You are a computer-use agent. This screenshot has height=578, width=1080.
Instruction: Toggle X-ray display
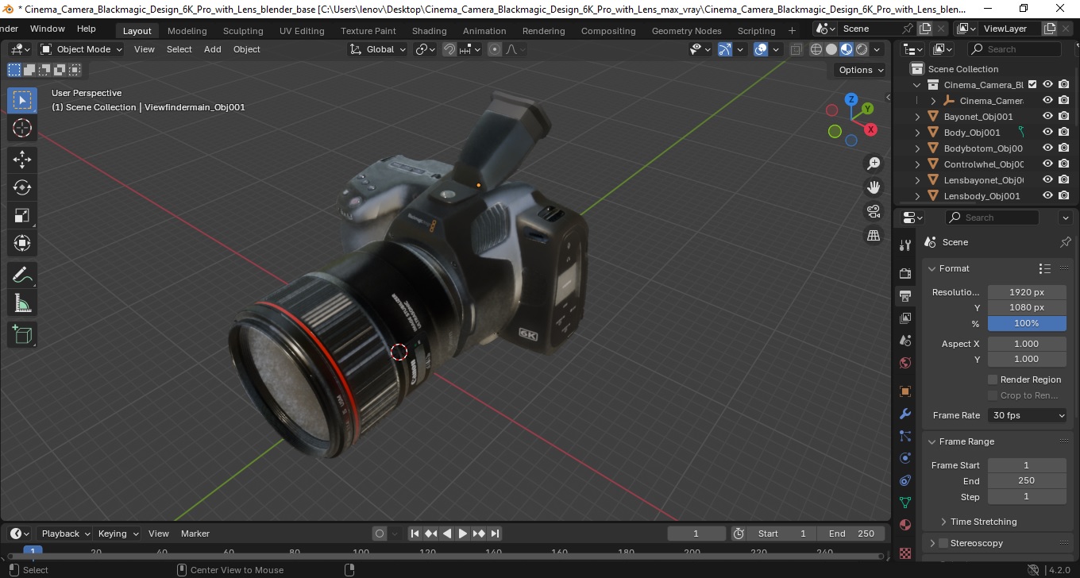[x=796, y=49]
